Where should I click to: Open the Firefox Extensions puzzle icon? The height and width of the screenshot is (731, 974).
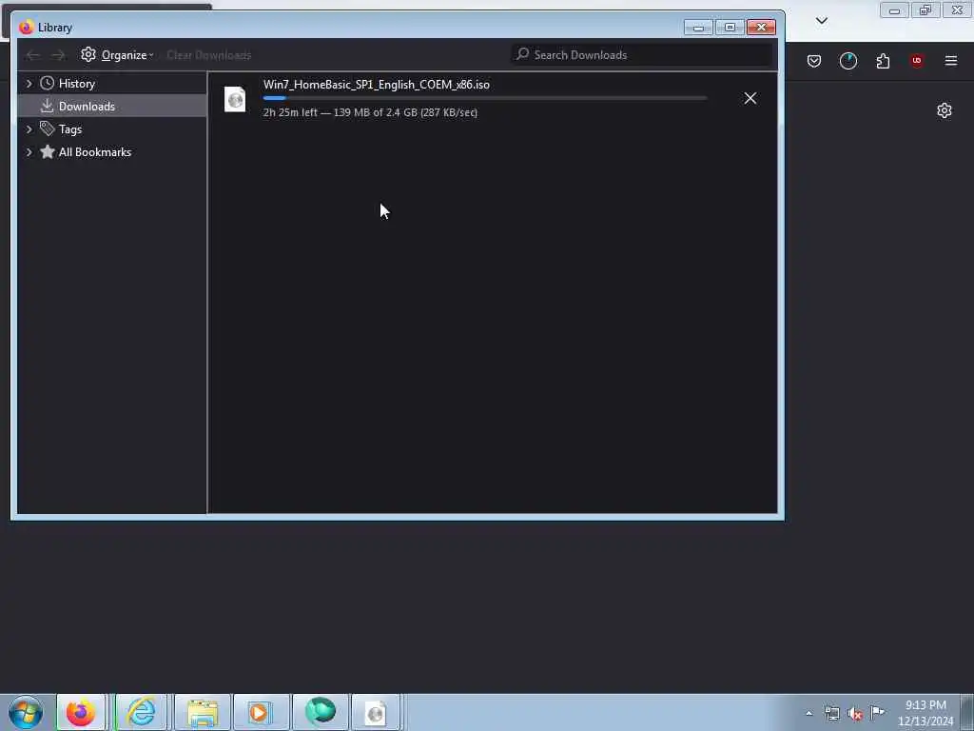(x=883, y=61)
